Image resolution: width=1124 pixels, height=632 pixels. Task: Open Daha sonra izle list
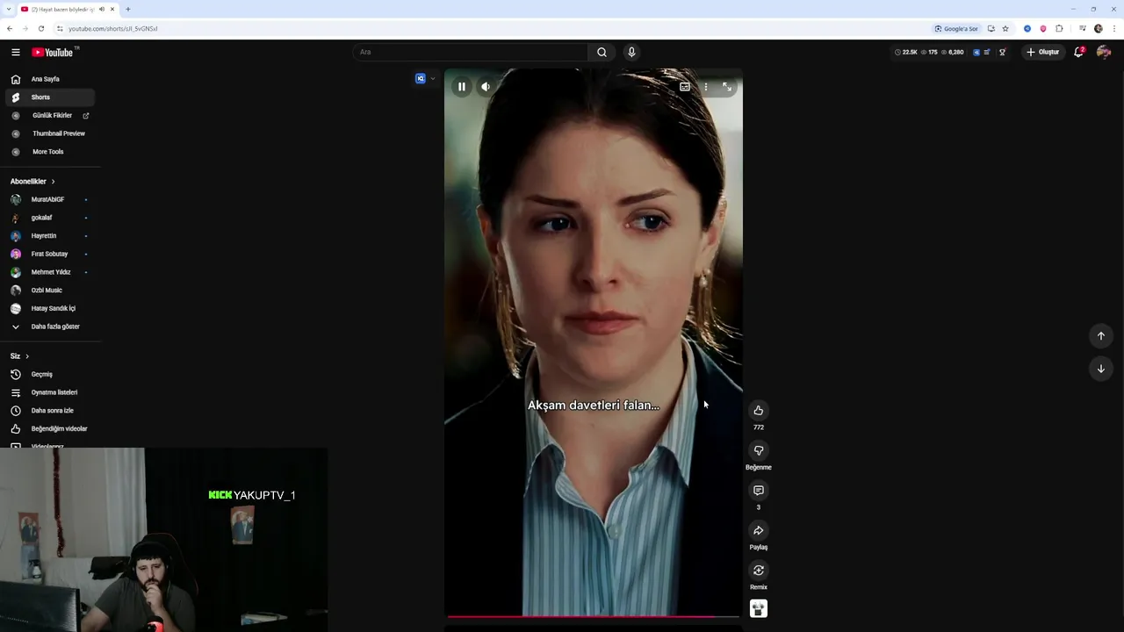tap(51, 411)
